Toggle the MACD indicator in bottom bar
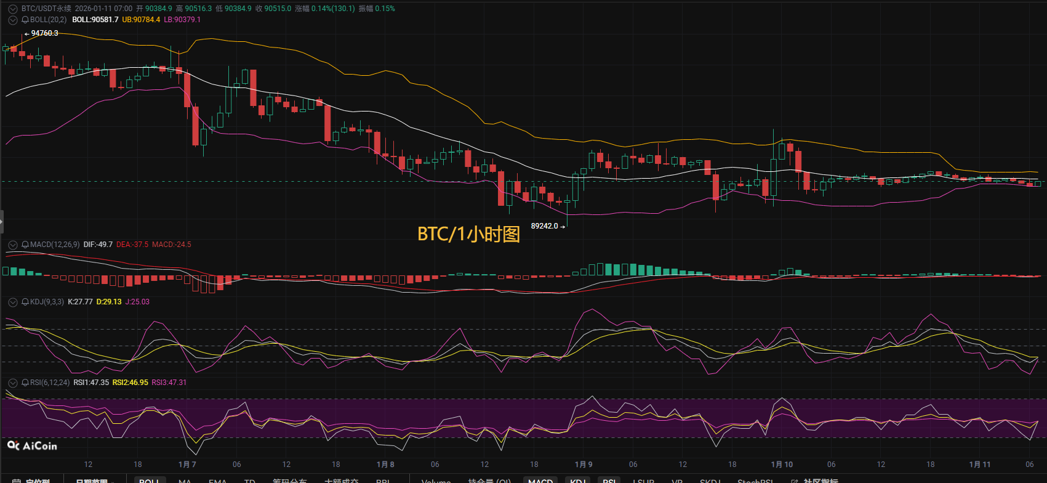The width and height of the screenshot is (1047, 483). 540,481
